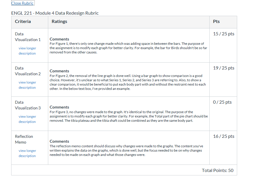The image size is (263, 178).
Task: View longer description for Data Visualization 2
Action: click(x=27, y=85)
